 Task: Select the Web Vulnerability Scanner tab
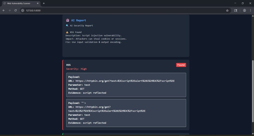click(21, 4)
